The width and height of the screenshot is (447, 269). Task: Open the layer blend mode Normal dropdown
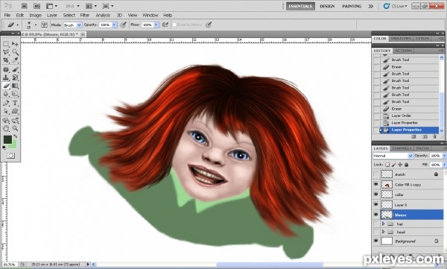click(393, 156)
